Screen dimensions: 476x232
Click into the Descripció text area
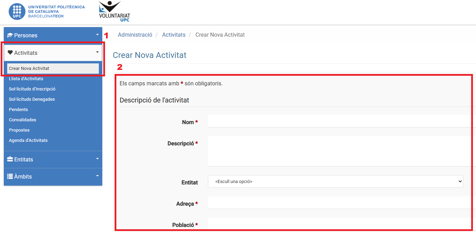point(340,151)
